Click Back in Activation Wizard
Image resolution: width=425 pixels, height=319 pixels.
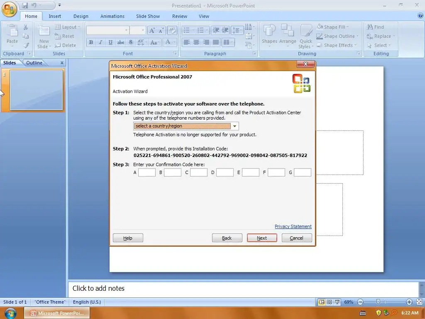click(227, 238)
